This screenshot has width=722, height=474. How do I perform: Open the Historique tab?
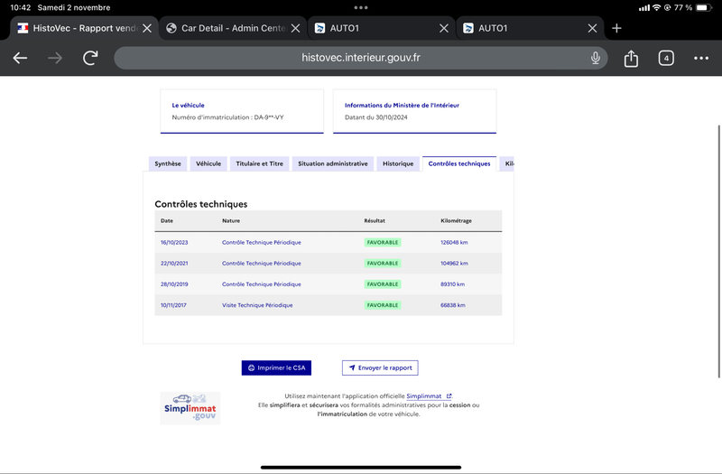point(398,163)
